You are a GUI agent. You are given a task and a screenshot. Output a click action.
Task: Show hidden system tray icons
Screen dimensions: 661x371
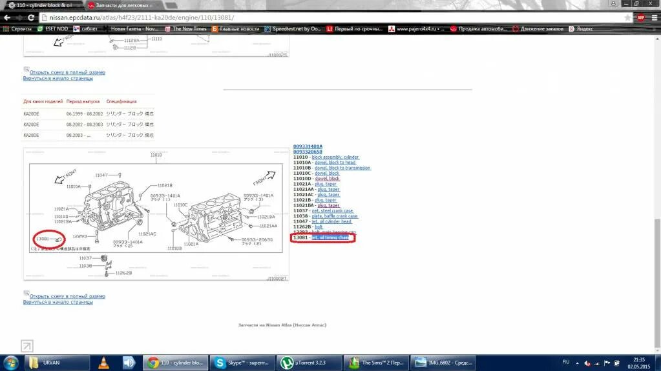coord(577,363)
